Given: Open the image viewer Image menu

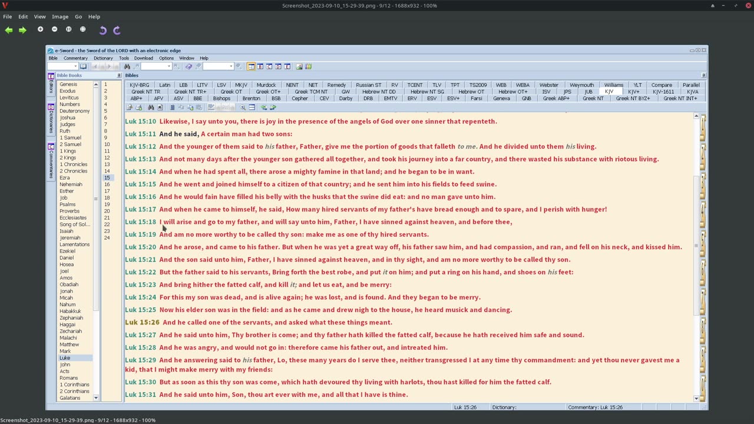Looking at the screenshot, I should pos(60,16).
